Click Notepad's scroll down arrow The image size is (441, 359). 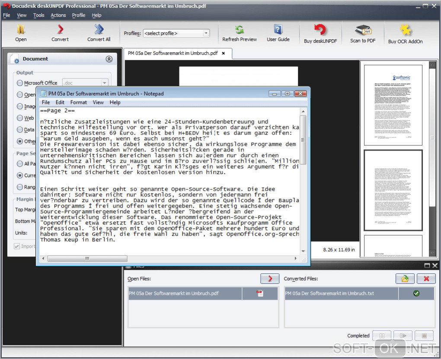click(x=303, y=251)
